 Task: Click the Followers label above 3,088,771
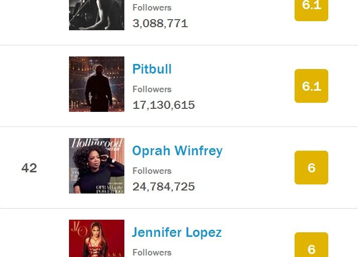click(152, 8)
